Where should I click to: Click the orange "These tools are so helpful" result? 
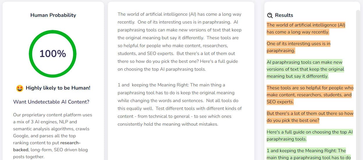coord(309,95)
